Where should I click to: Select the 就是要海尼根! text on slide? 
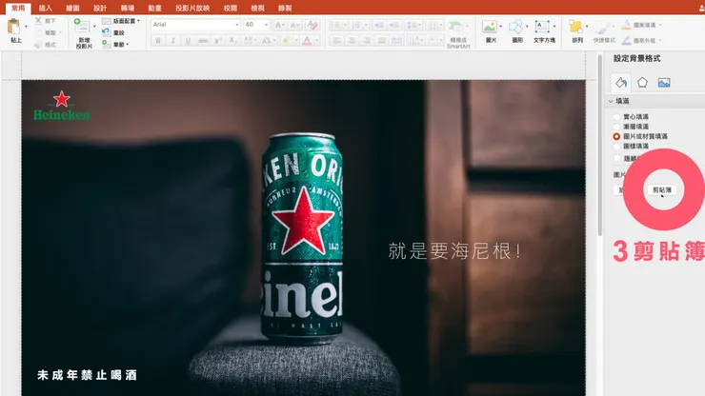(454, 250)
